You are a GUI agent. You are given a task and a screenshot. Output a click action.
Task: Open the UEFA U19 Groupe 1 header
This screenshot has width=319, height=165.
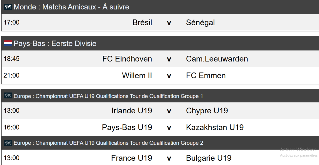pos(108,96)
